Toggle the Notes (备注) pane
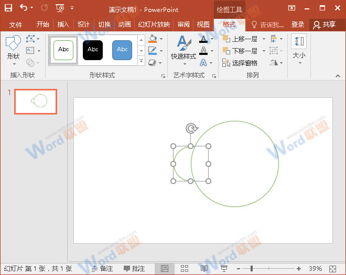Screen dimensions: 346x275 pos(102,268)
